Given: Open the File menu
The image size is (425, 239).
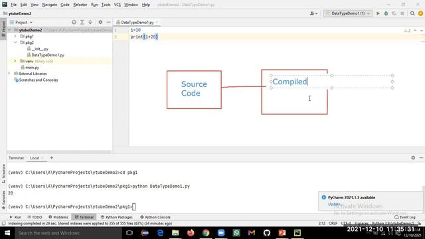Looking at the screenshot, I should (13, 5).
